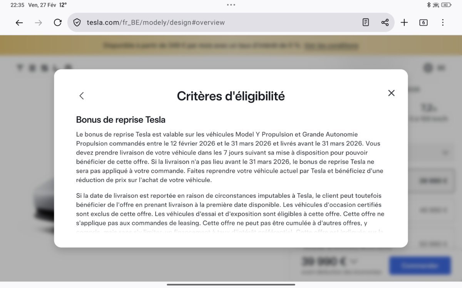Tap the site security shield icon

(x=77, y=23)
